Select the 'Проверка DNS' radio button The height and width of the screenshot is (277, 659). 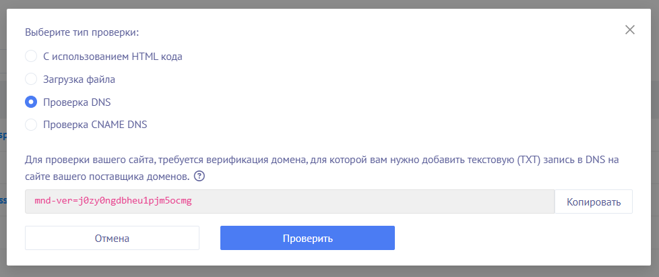pos(31,102)
